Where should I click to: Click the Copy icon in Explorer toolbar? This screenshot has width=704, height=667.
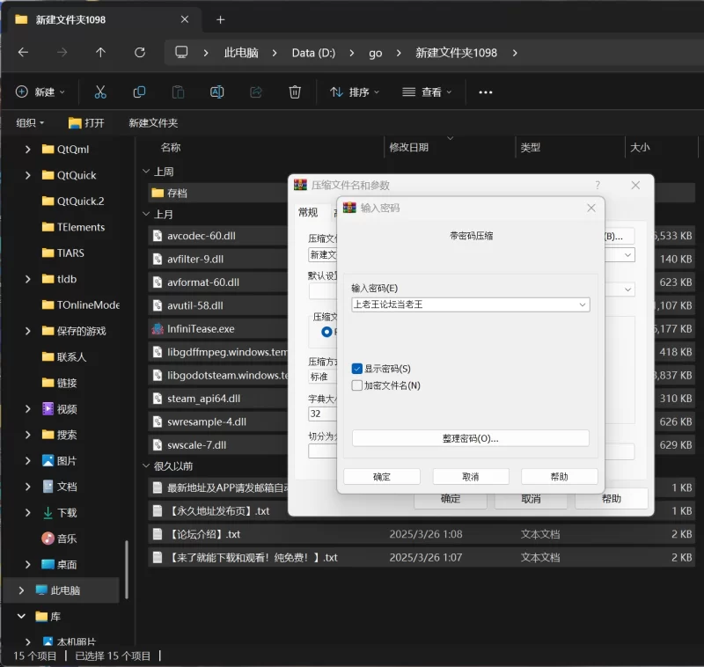(x=139, y=92)
